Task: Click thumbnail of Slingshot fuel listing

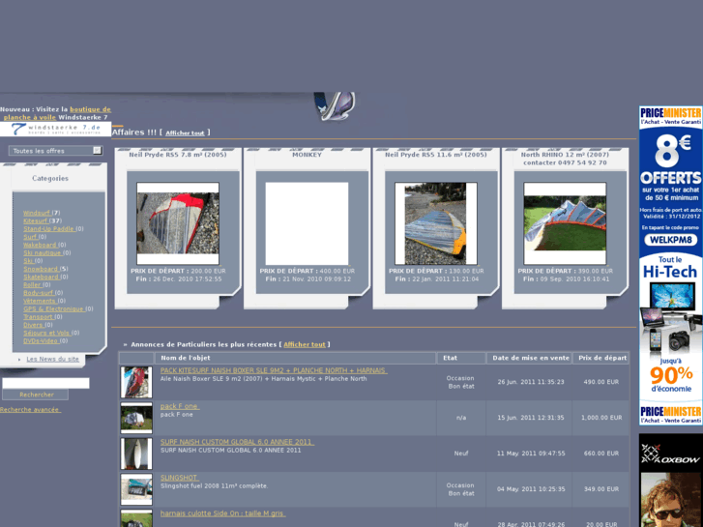Action: coord(136,489)
